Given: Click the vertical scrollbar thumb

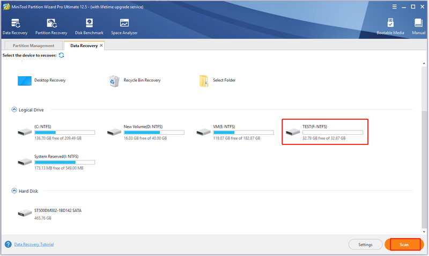Looking at the screenshot, I should point(424,170).
